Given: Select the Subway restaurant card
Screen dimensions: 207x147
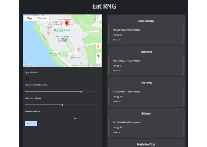Looking at the screenshot, I should click(146, 123).
